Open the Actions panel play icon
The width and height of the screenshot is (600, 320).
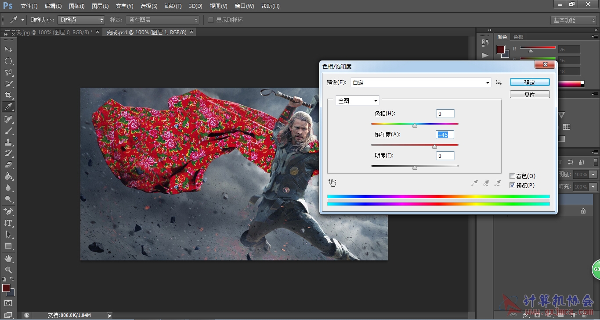pyautogui.click(x=485, y=55)
